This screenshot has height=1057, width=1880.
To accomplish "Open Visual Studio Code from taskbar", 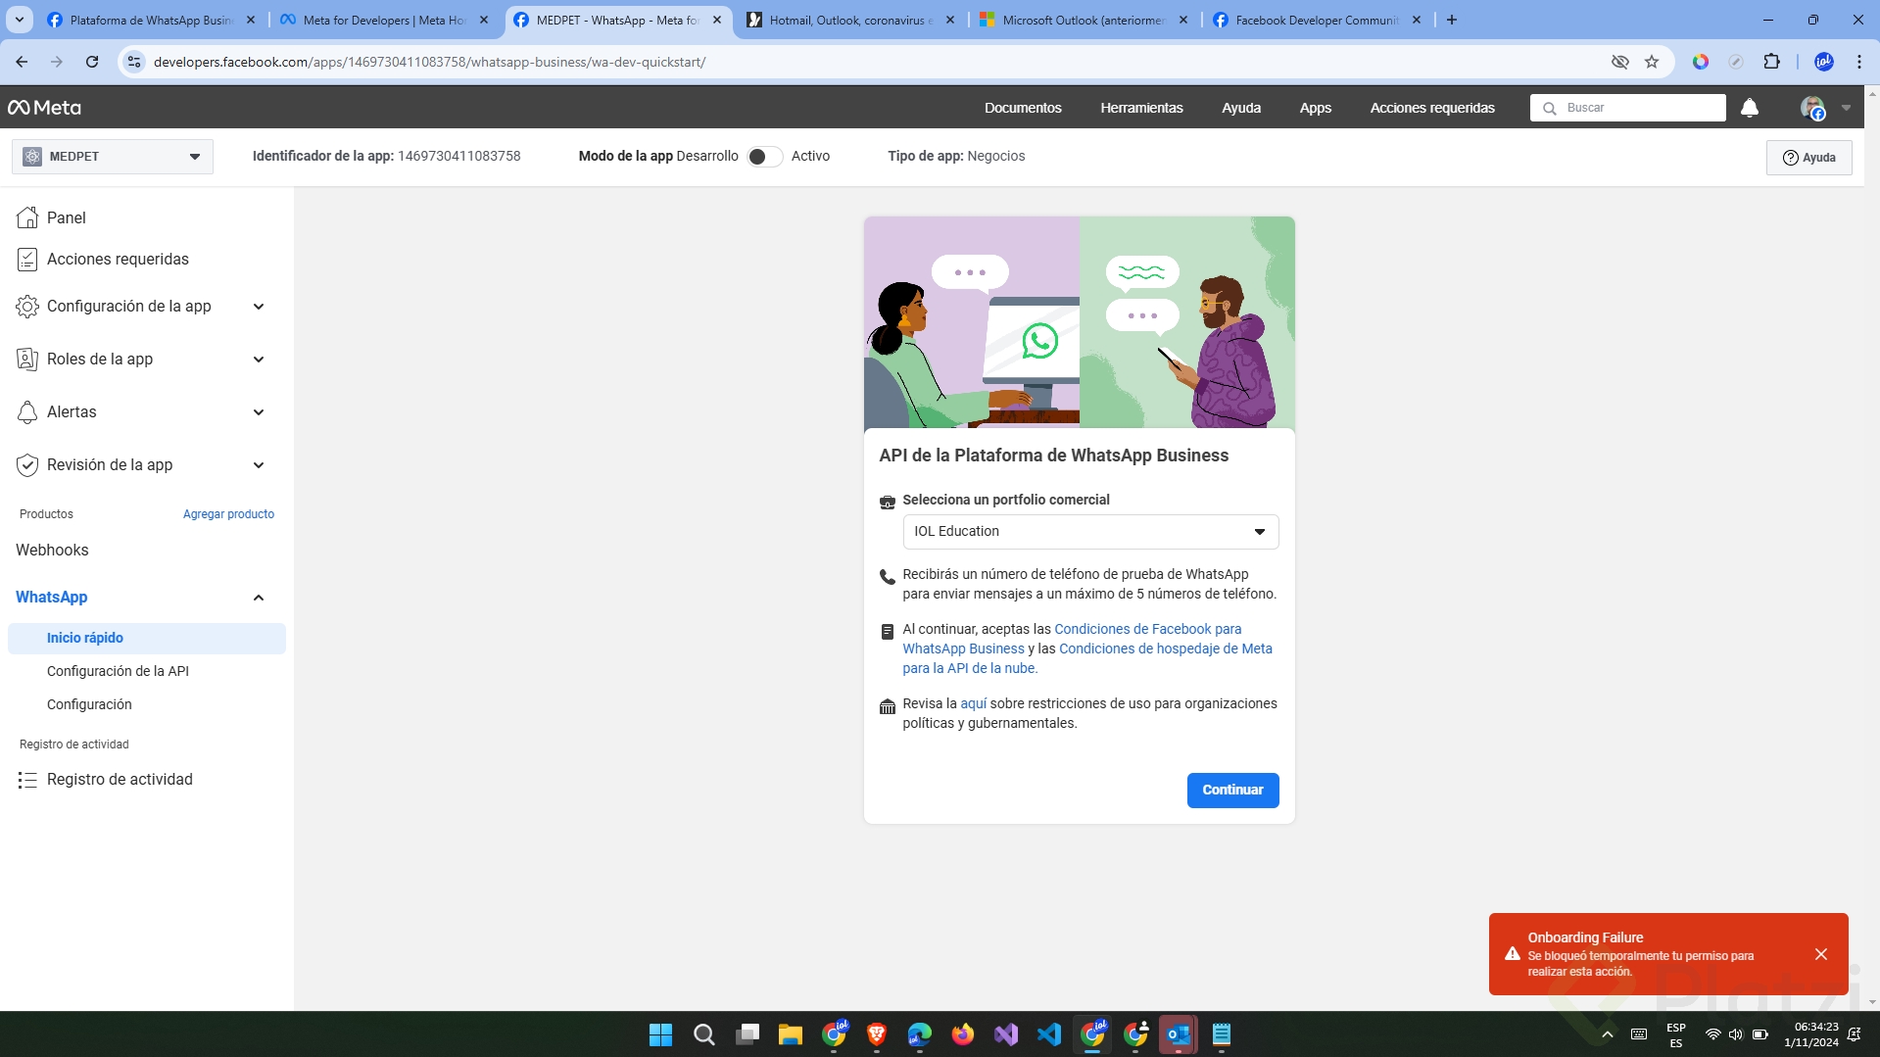I will [x=1049, y=1034].
